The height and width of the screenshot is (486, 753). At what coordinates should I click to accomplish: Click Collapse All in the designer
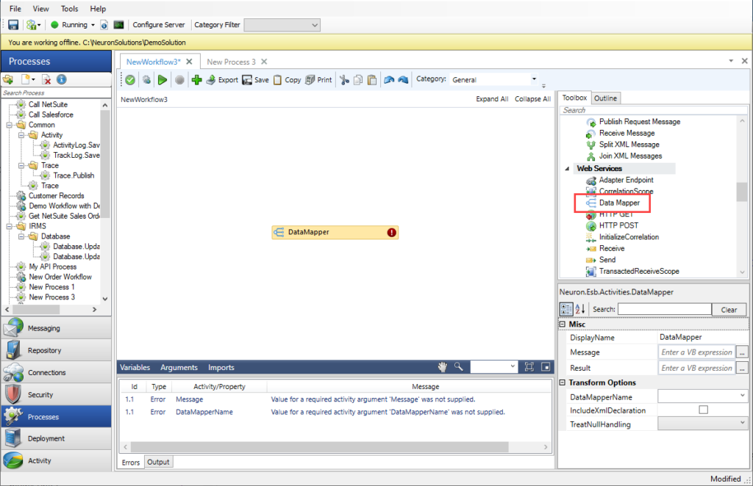point(532,99)
